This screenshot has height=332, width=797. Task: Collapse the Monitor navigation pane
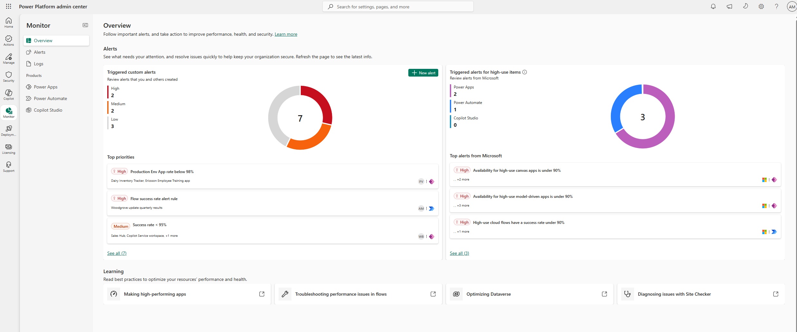pyautogui.click(x=85, y=25)
